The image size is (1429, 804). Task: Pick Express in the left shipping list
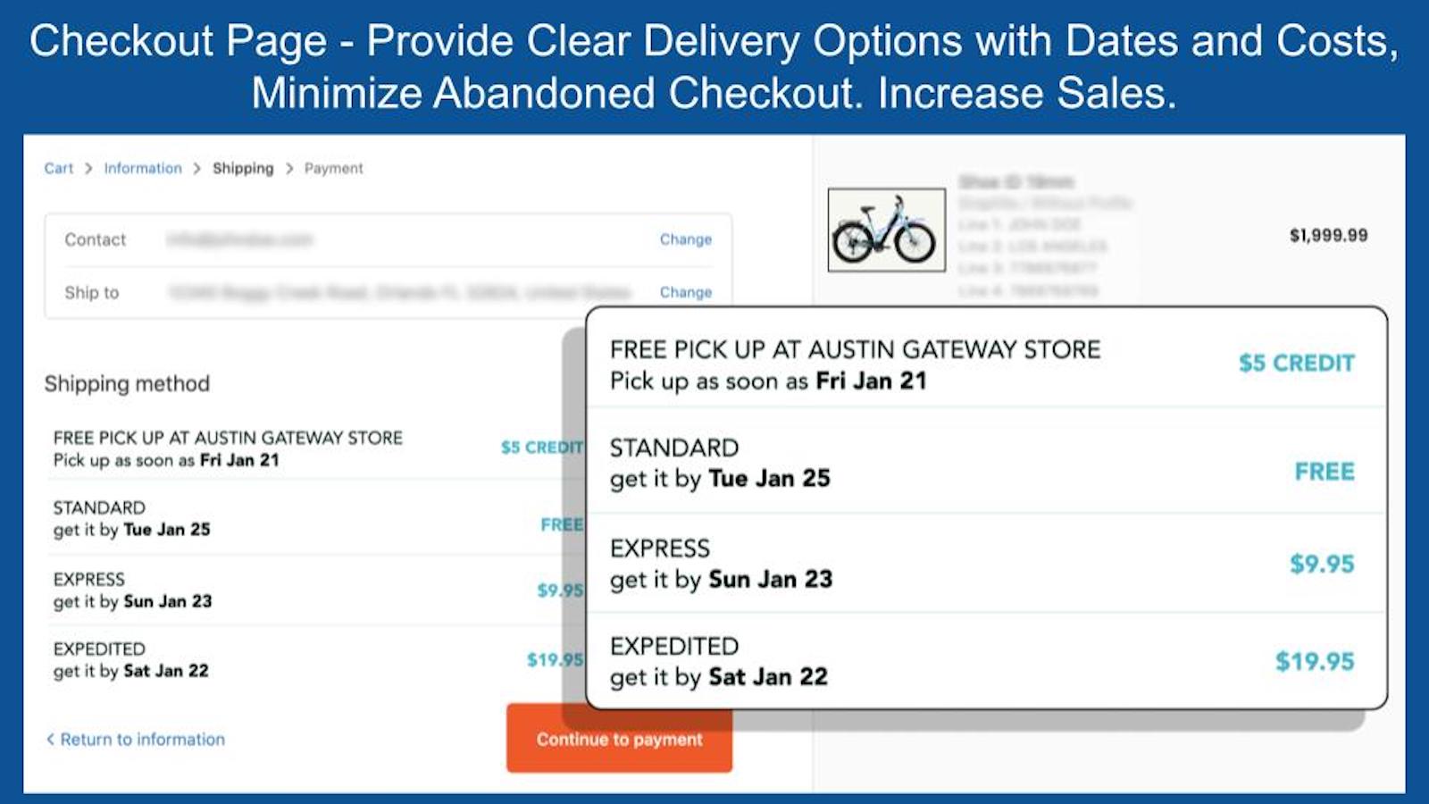[x=132, y=590]
